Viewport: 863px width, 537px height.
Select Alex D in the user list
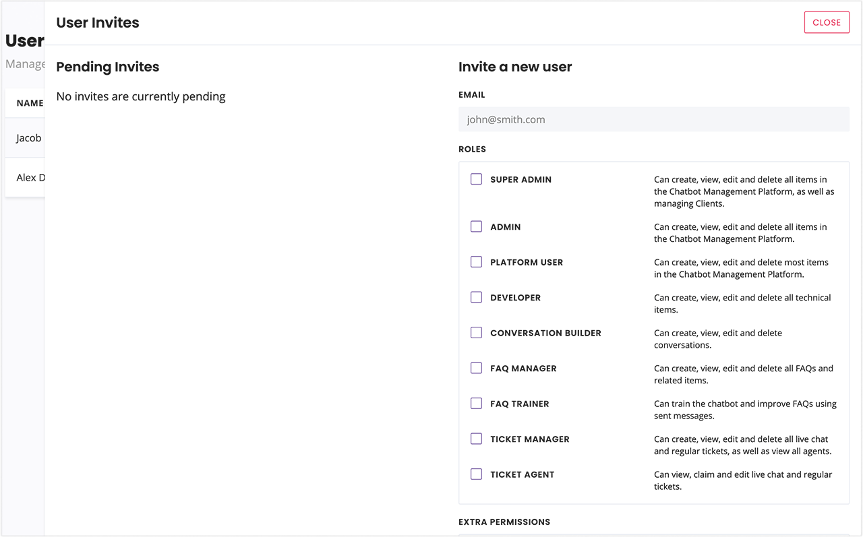pos(31,177)
